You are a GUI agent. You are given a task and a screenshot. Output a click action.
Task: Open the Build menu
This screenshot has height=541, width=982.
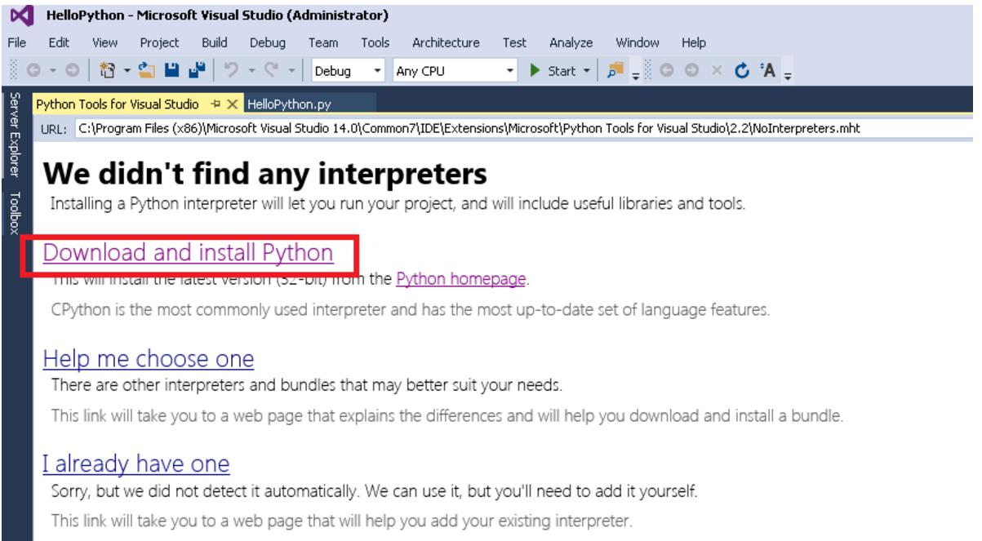(214, 43)
